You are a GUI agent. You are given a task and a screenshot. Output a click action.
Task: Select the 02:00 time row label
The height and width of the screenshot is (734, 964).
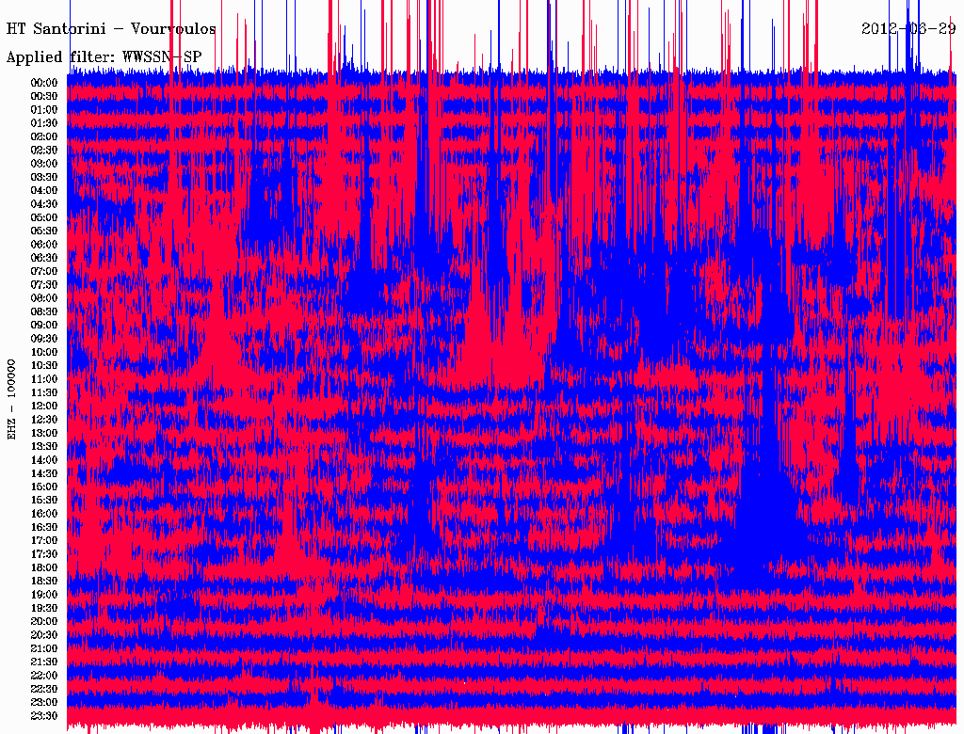44,136
